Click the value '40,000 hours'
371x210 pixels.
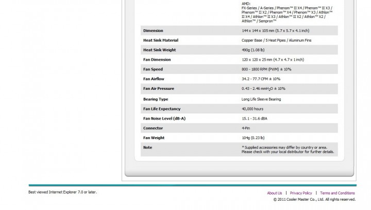(x=252, y=109)
